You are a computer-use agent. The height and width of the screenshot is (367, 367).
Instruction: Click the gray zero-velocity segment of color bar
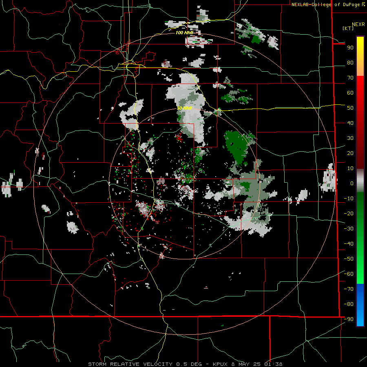tap(360, 180)
